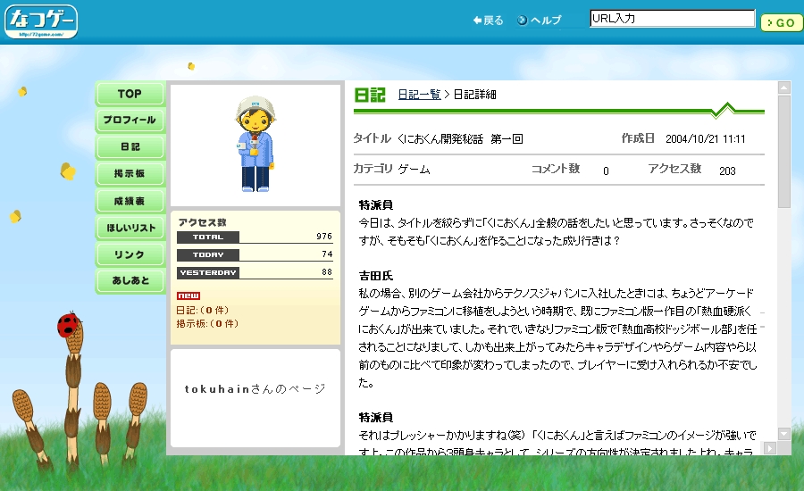The width and height of the screenshot is (804, 491).
Task: Go back with the 戻る arrow
Action: (x=488, y=20)
